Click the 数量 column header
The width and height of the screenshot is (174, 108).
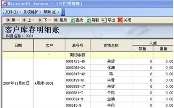(143, 49)
